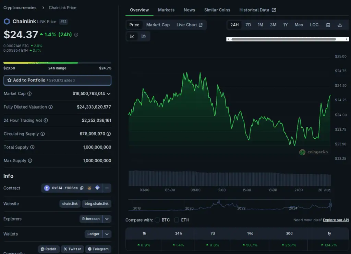The height and width of the screenshot is (254, 351).
Task: Open the chain.link website
Action: pyautogui.click(x=70, y=204)
